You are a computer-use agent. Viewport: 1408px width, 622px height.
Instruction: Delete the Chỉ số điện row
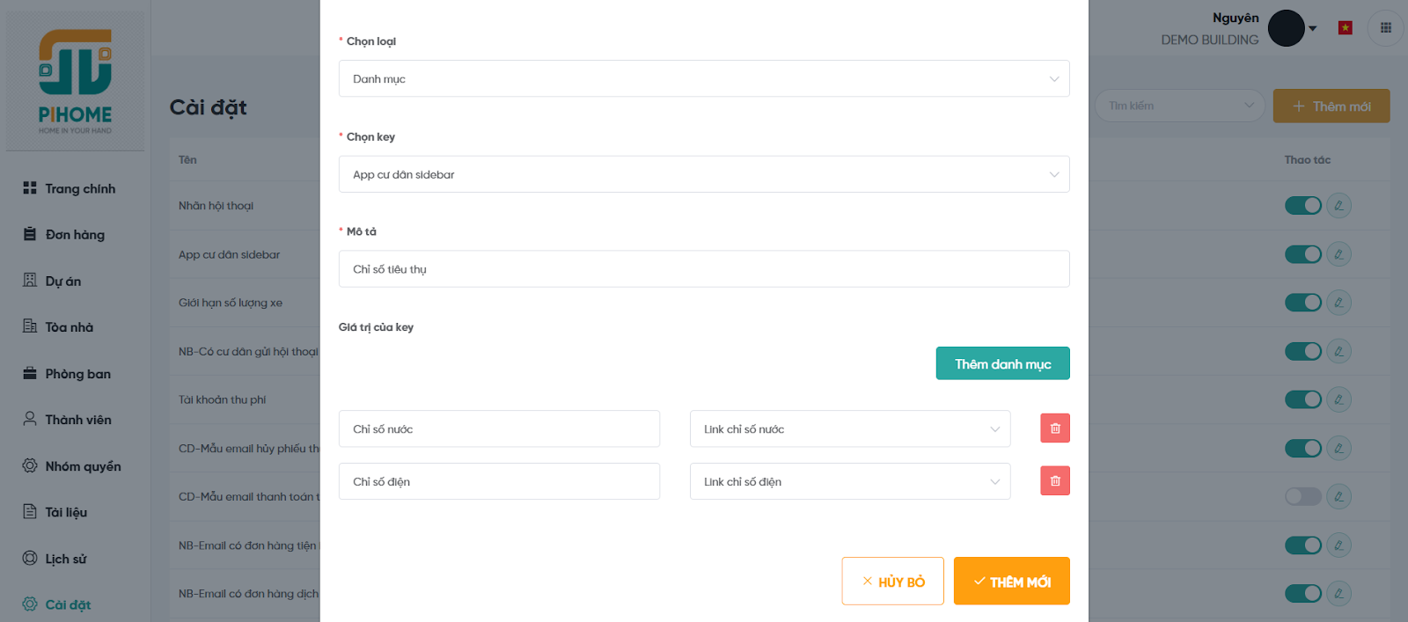[1054, 481]
